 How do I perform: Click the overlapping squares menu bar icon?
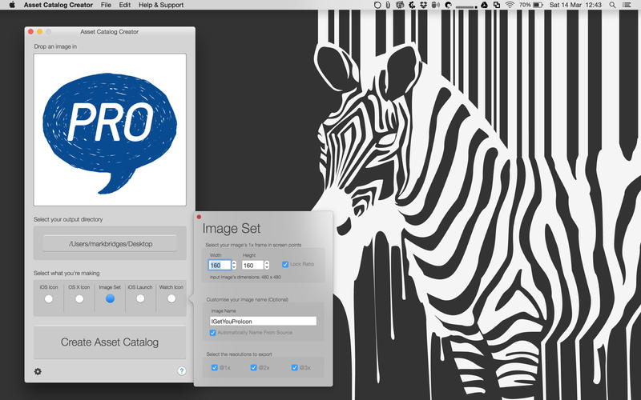(x=497, y=5)
